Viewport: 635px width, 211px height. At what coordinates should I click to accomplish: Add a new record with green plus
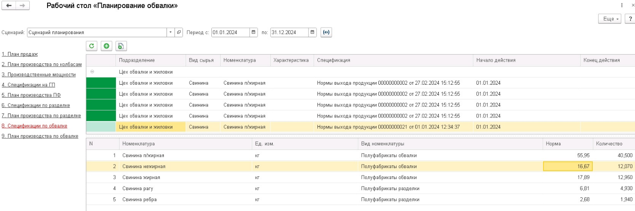click(x=106, y=46)
